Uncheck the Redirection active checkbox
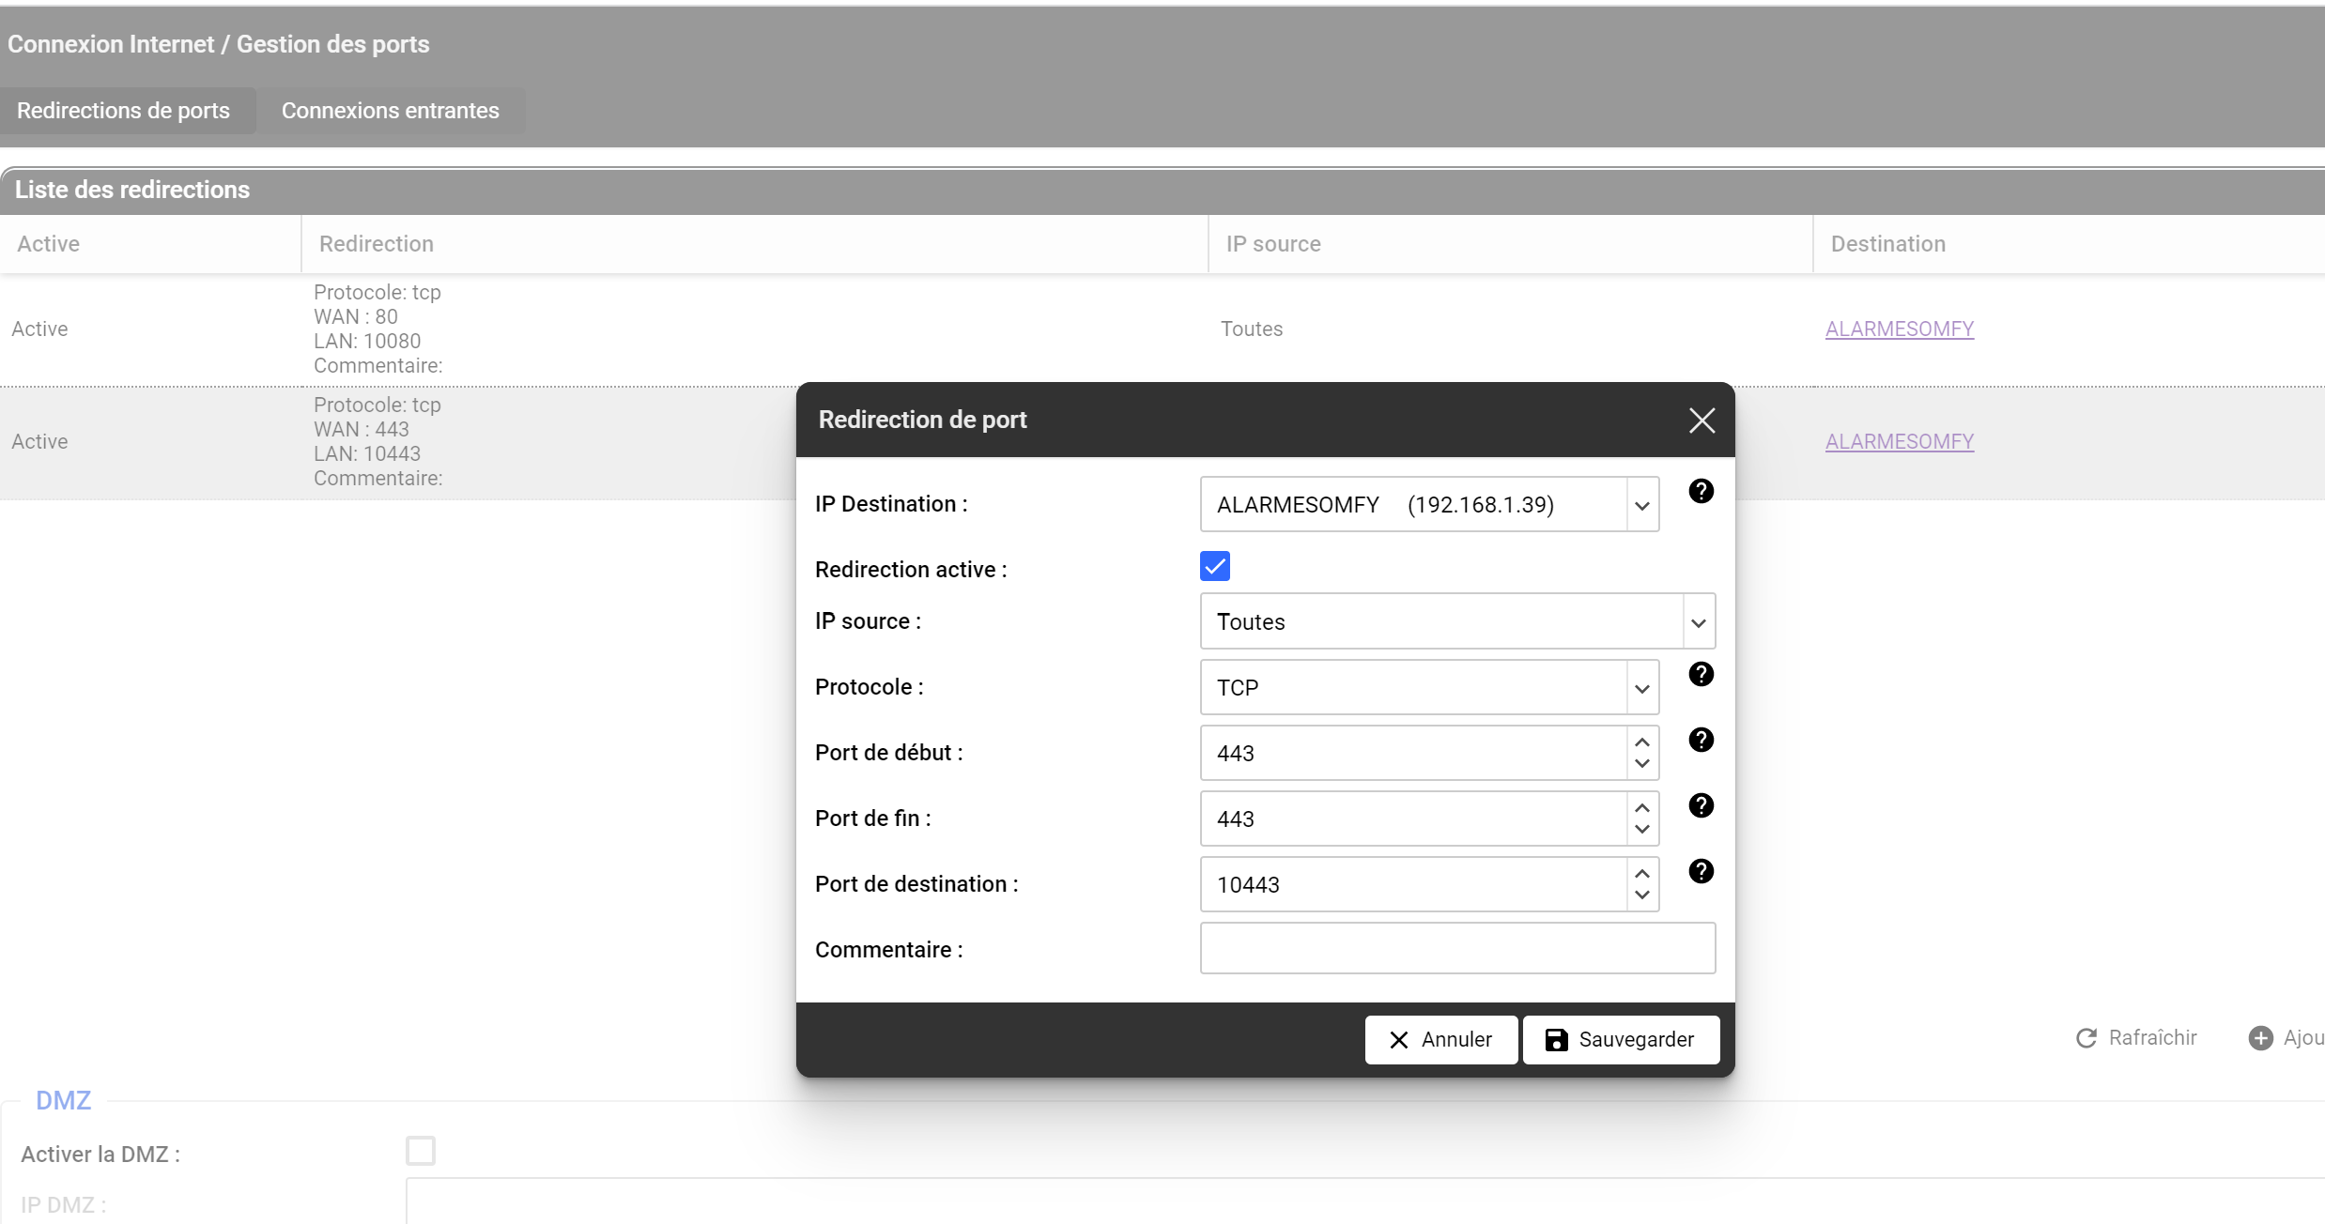Viewport: 2325px width, 1224px height. coord(1214,566)
